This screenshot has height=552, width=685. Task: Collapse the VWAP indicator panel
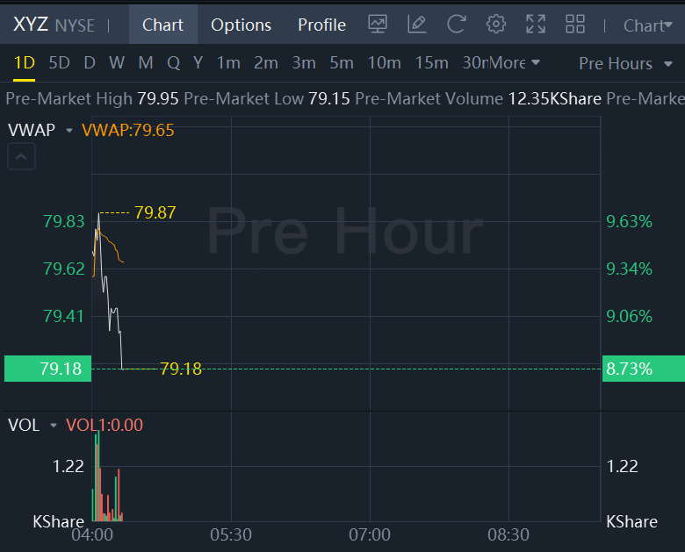22,158
